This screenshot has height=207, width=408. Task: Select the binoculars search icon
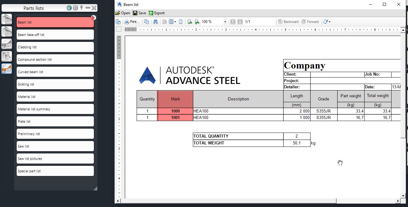click(x=155, y=21)
